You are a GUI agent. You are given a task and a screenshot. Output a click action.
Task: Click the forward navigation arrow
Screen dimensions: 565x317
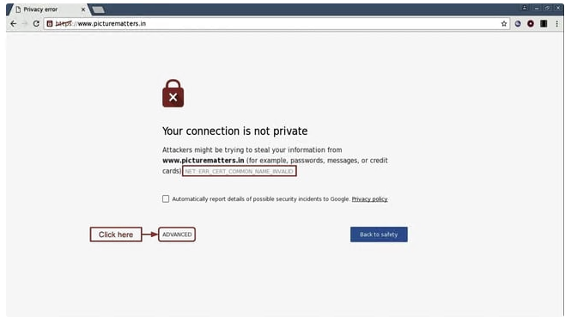tap(25, 24)
